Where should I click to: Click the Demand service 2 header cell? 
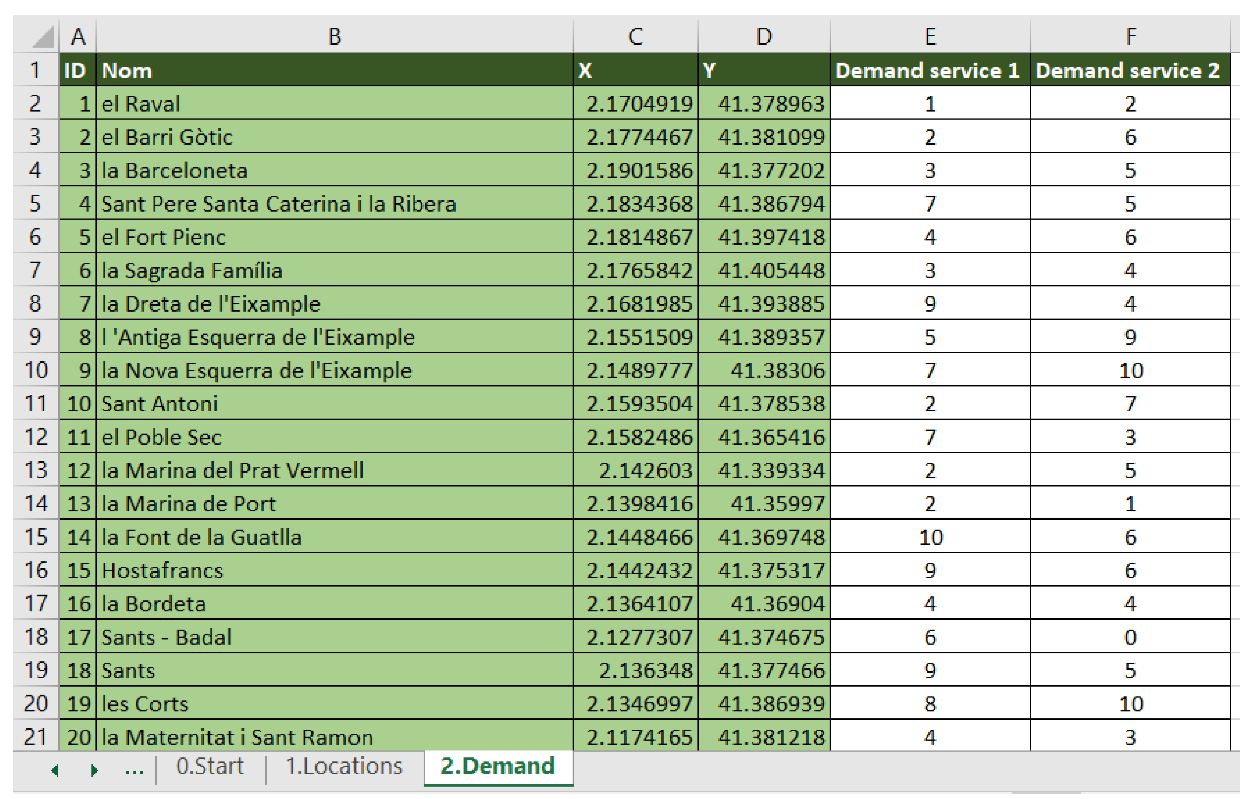1131,70
